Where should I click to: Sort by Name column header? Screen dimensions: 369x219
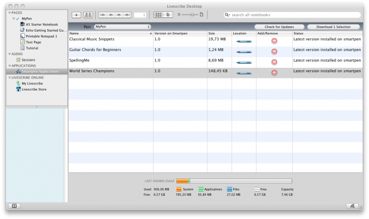pyautogui.click(x=111, y=33)
